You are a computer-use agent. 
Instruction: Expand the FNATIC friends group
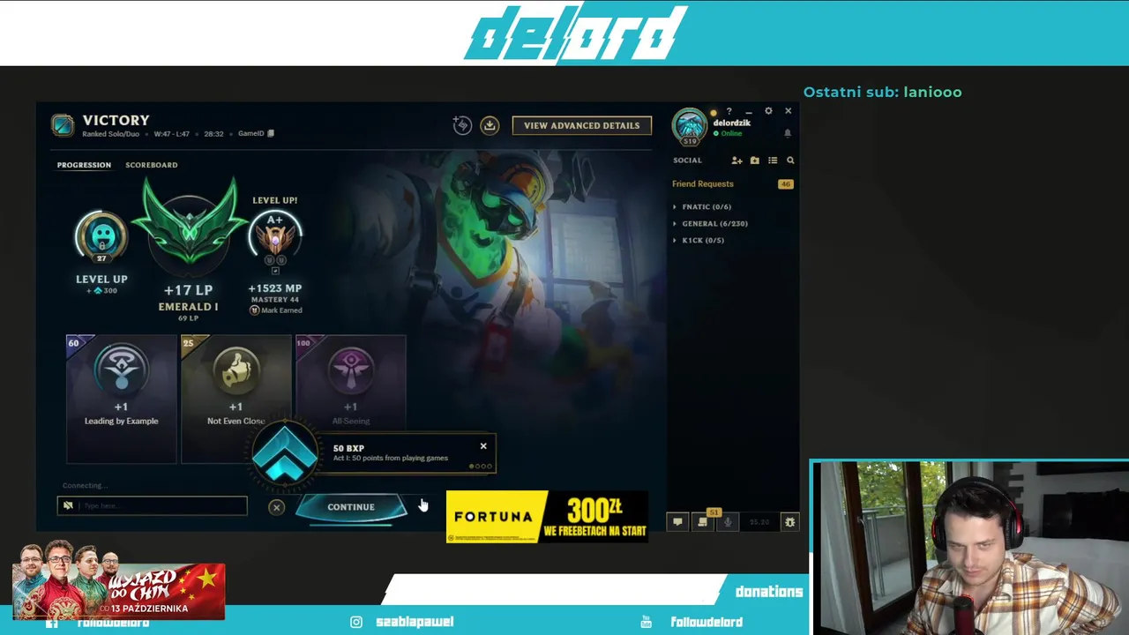pyautogui.click(x=707, y=206)
